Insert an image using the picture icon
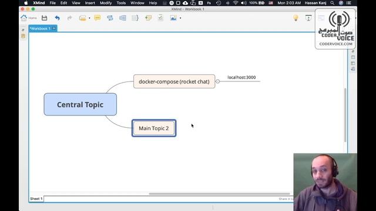 tap(173, 18)
